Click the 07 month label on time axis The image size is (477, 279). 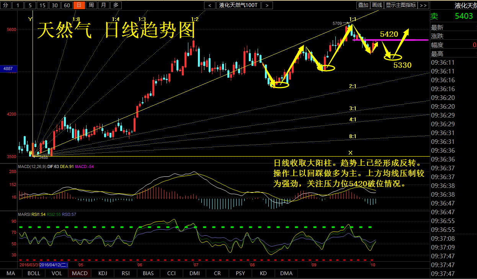(196, 264)
